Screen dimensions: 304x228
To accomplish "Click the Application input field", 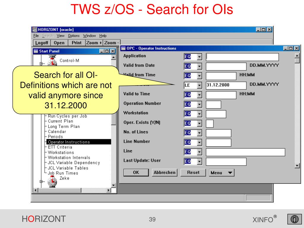I will 242,57.
